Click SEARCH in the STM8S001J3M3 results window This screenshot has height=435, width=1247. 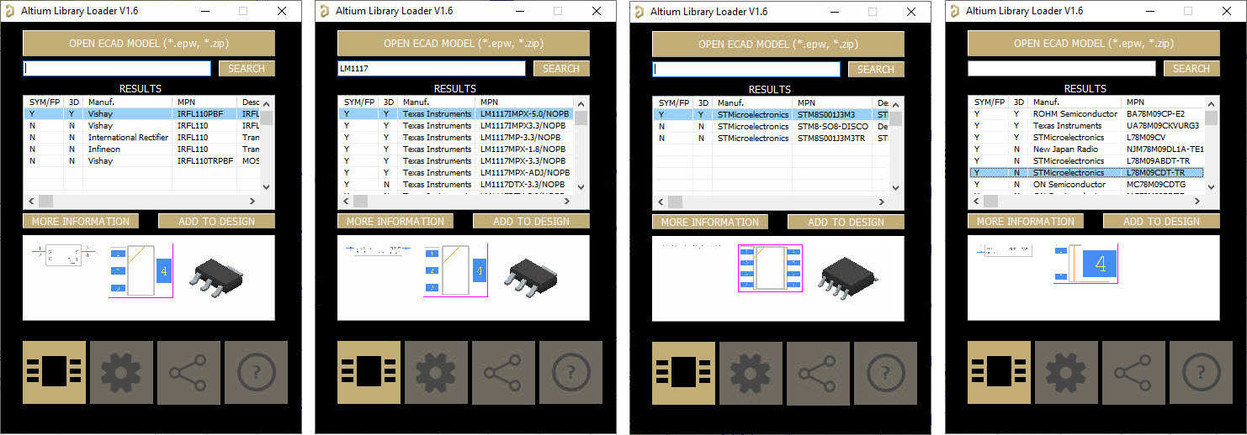pyautogui.click(x=876, y=70)
